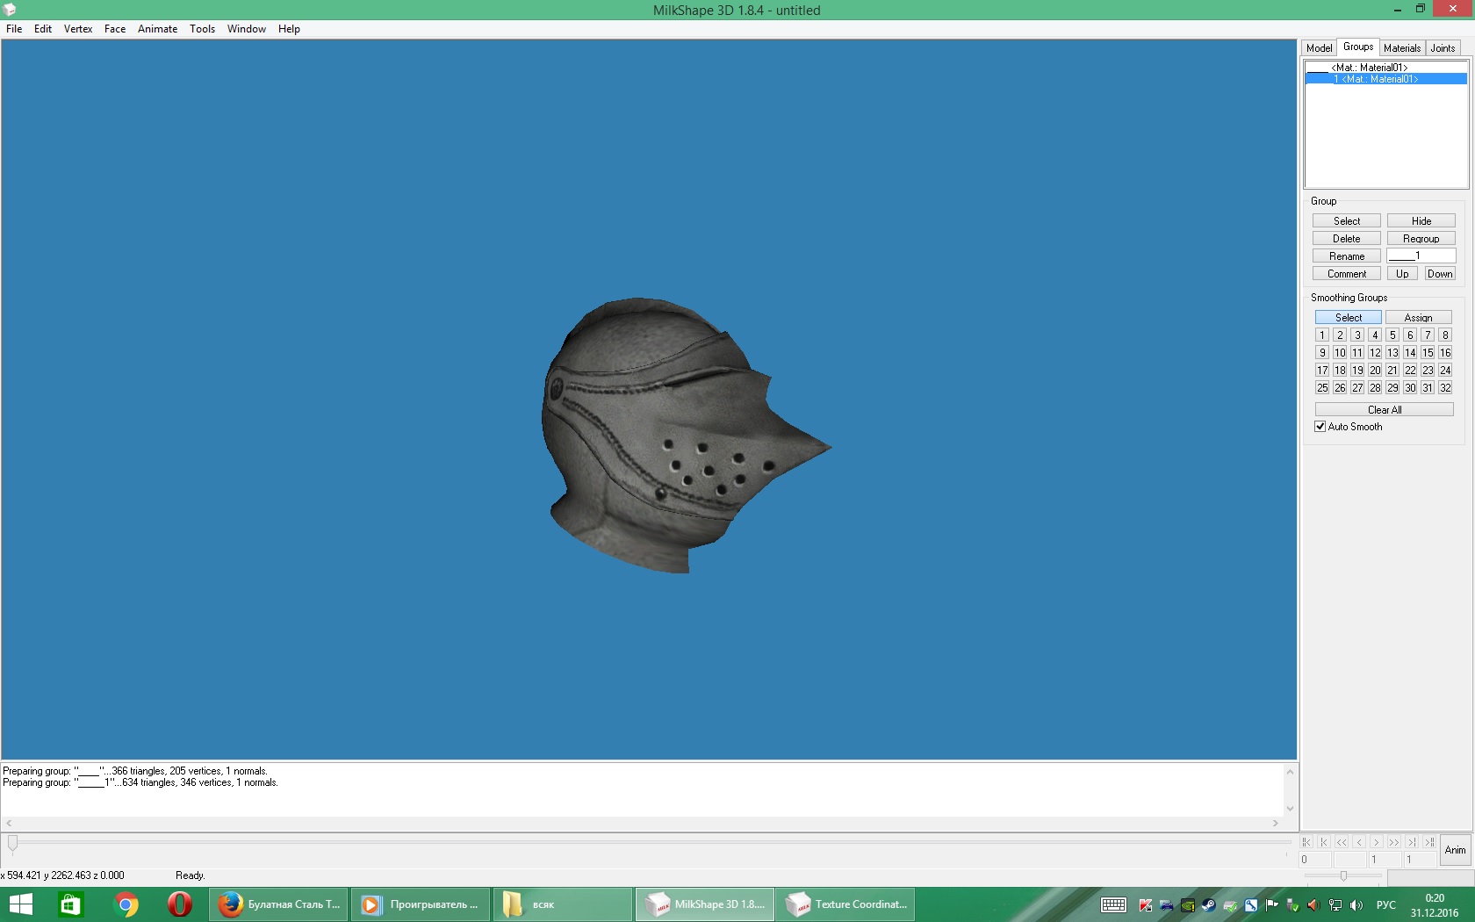Open the 'всяк' folder taskbar window

click(x=563, y=904)
